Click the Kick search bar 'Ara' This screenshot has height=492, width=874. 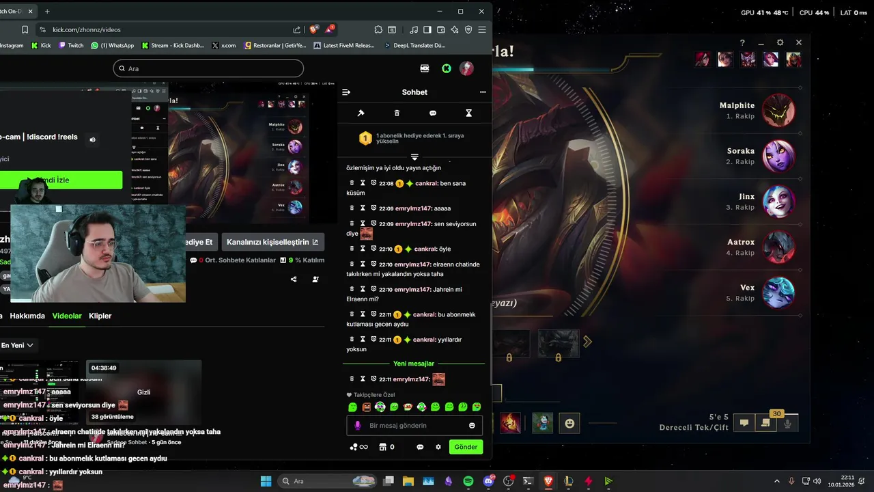tap(208, 68)
